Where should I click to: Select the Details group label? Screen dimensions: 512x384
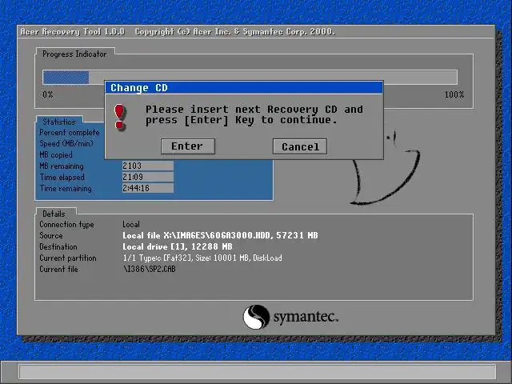click(x=54, y=214)
